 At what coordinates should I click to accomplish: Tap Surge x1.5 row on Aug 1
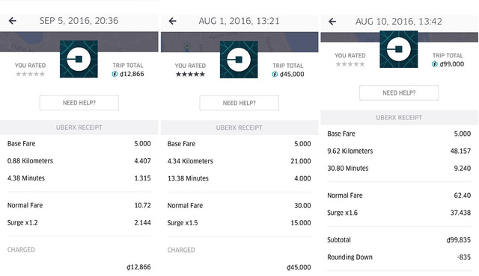point(239,223)
